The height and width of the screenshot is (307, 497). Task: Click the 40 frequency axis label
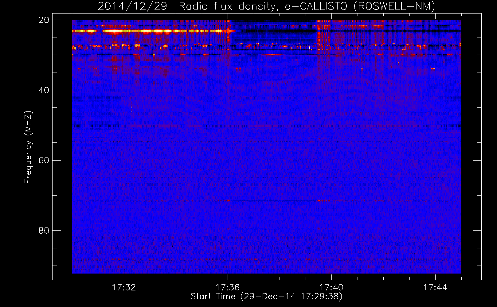coord(44,90)
